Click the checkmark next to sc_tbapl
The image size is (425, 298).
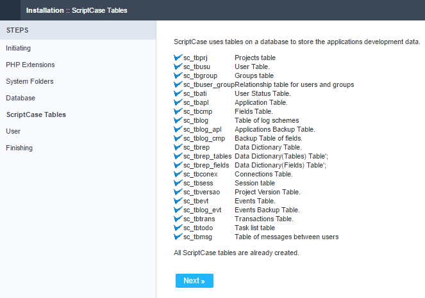pos(178,102)
